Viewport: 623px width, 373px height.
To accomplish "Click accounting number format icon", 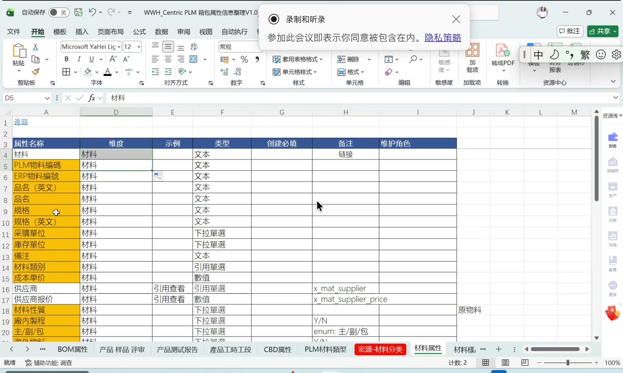I will [x=224, y=59].
